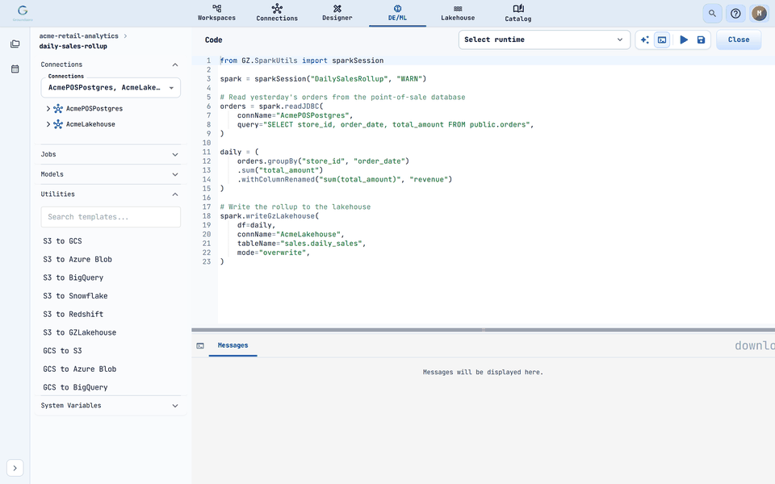775x484 pixels.
Task: Open the user avatar menu
Action: click(759, 14)
